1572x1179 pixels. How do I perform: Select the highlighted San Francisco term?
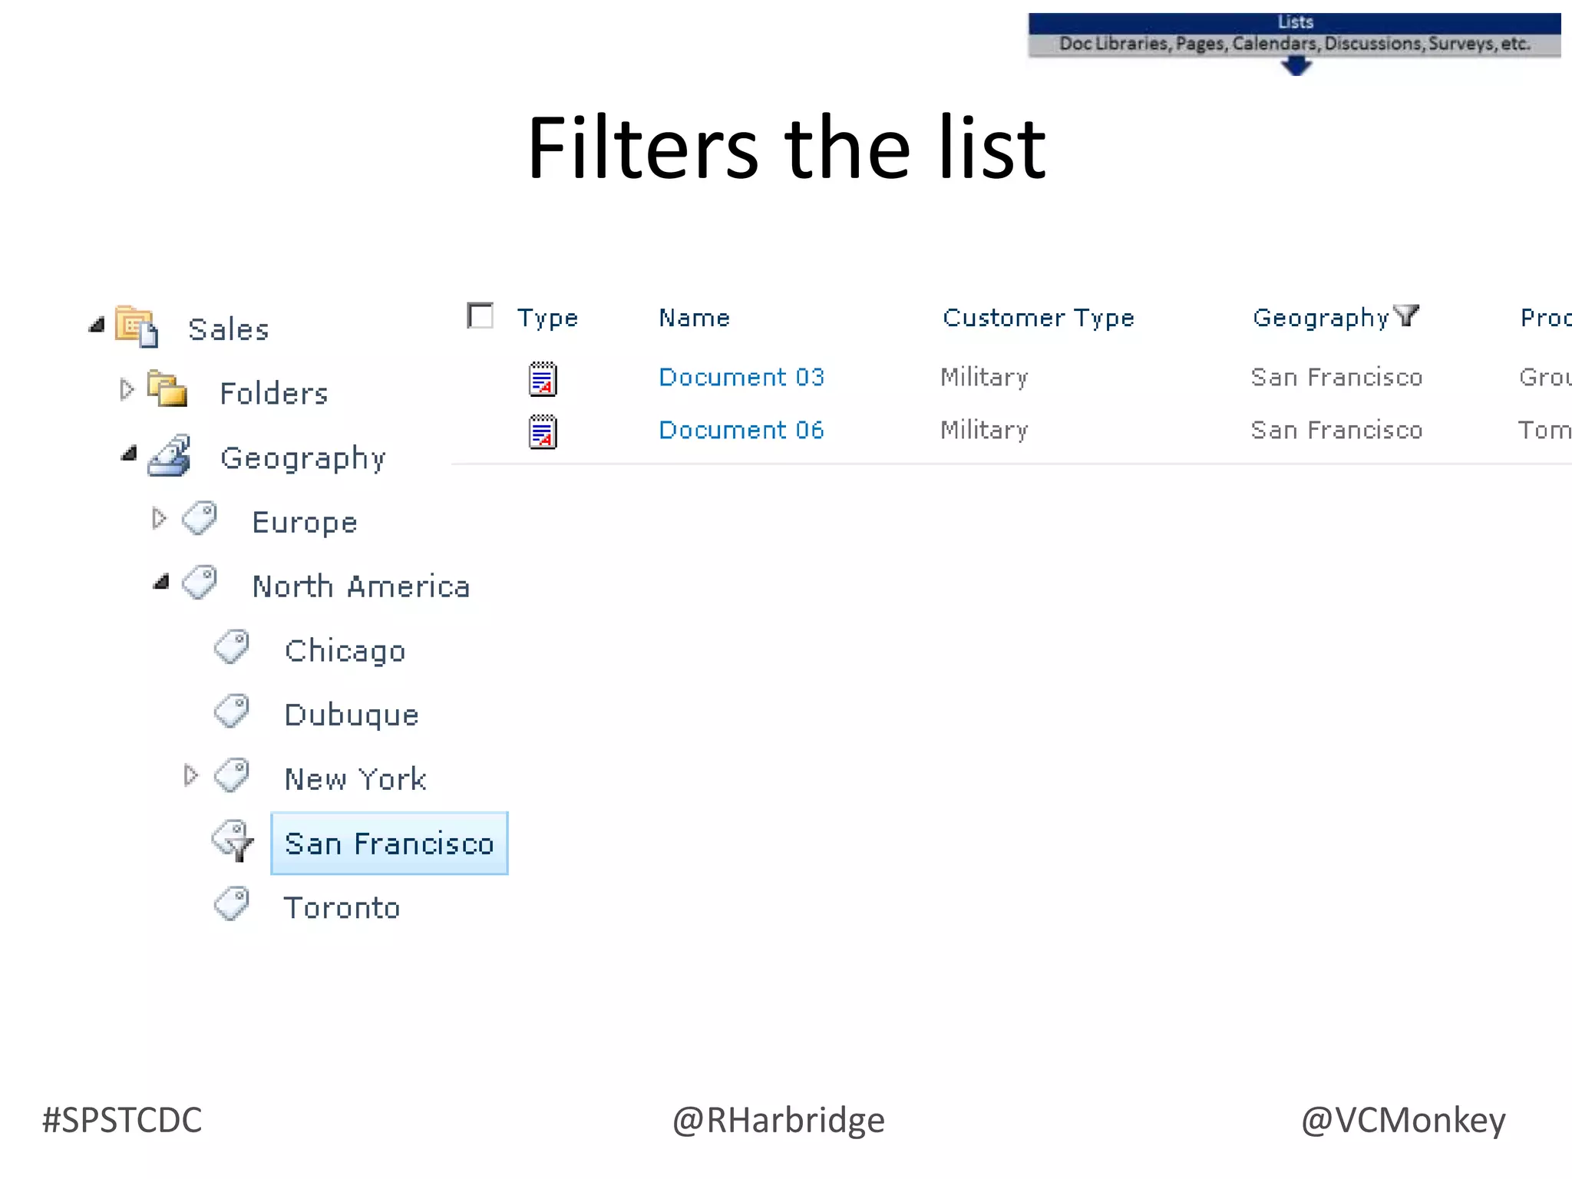pyautogui.click(x=389, y=844)
